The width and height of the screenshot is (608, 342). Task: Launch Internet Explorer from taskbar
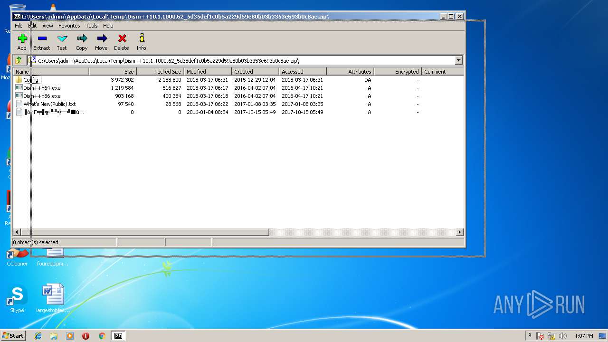click(x=38, y=336)
